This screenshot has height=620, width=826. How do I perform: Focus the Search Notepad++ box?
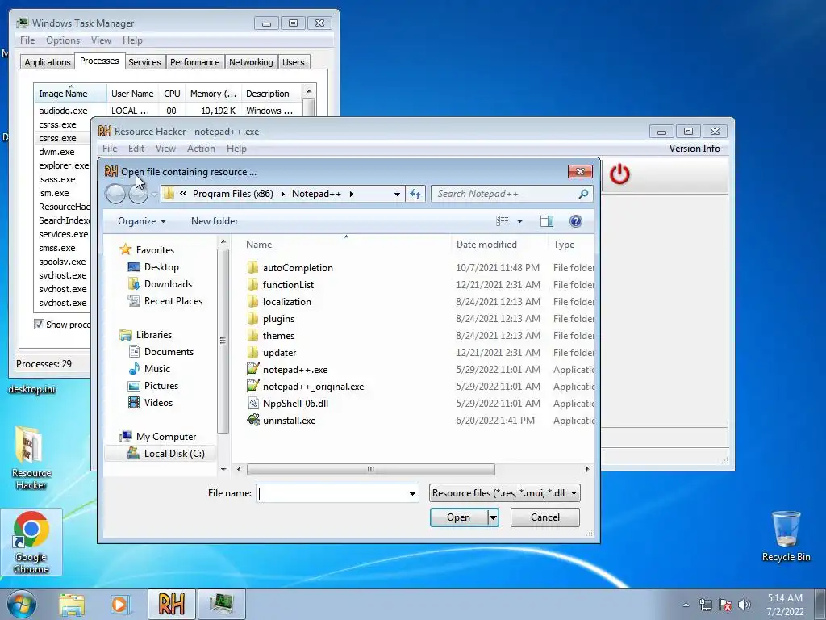(x=505, y=194)
